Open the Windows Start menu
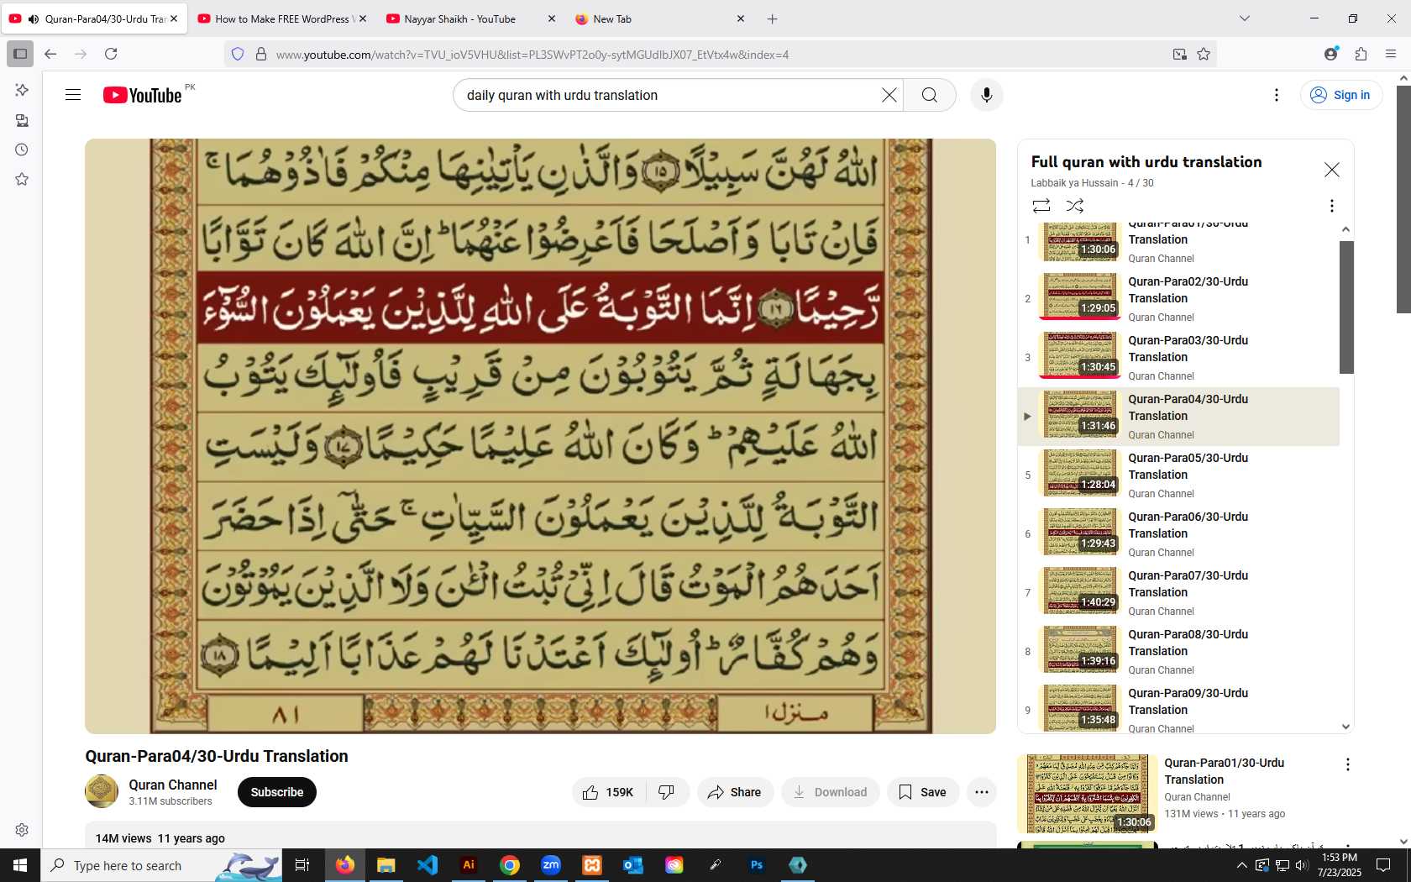The width and height of the screenshot is (1411, 882). pyautogui.click(x=20, y=865)
